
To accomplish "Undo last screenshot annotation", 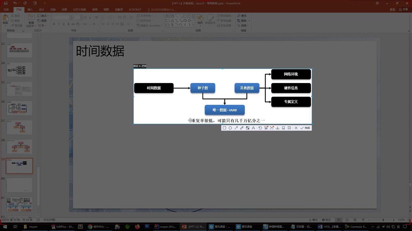I will tap(260, 128).
